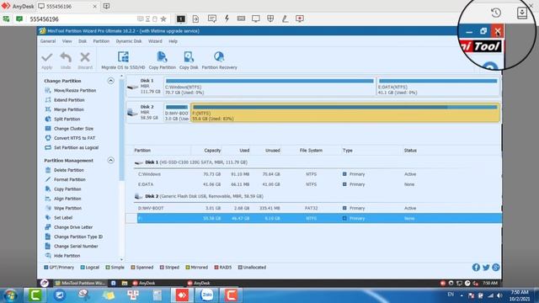539x303 pixels.
Task: Open the Twitter share icon
Action: tap(486, 268)
